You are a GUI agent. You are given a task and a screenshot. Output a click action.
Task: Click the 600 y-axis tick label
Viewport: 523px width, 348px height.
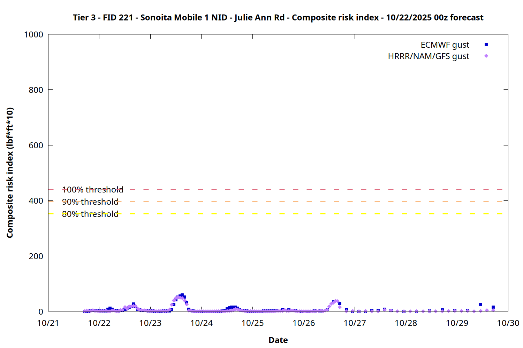click(x=36, y=145)
